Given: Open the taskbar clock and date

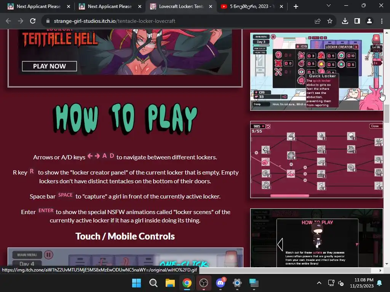Looking at the screenshot, I should 362,283.
